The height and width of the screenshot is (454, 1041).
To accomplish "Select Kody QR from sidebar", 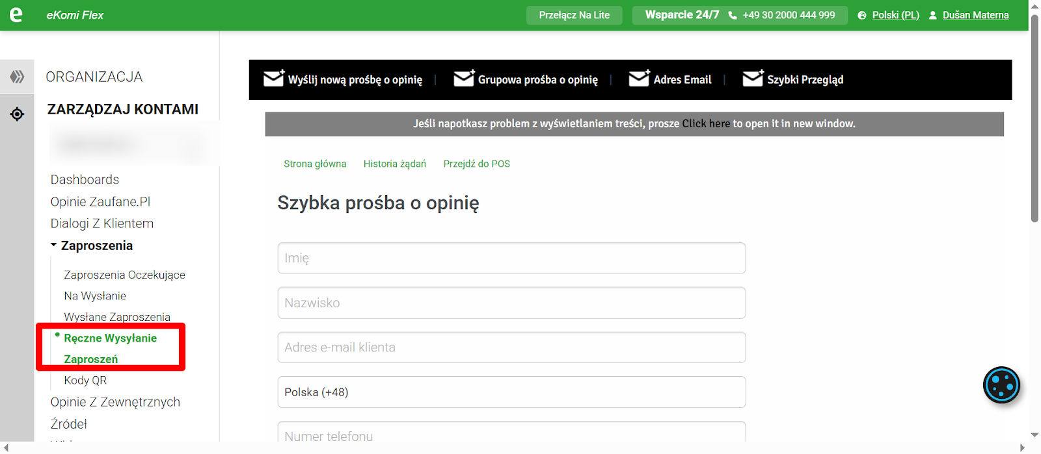I will [x=85, y=380].
